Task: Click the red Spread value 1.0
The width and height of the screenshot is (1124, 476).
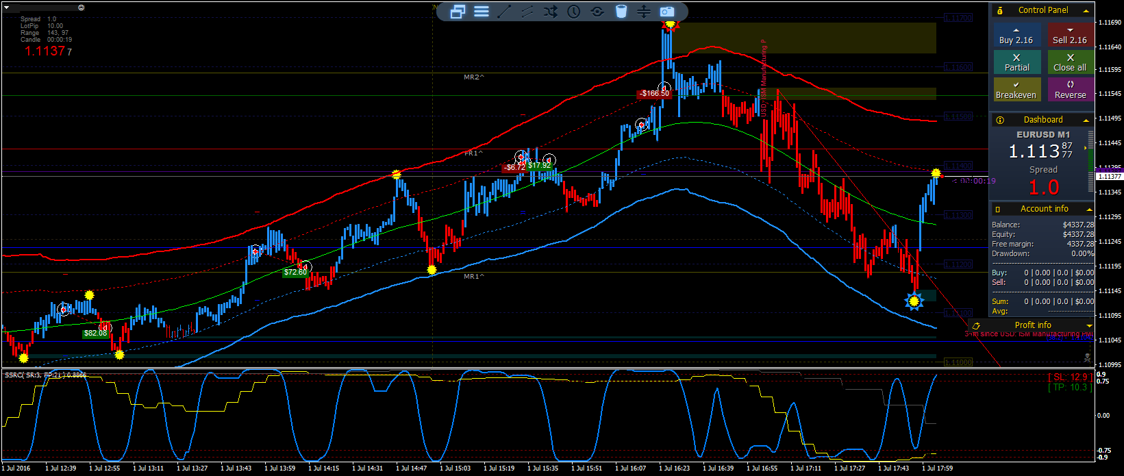Action: point(1044,187)
